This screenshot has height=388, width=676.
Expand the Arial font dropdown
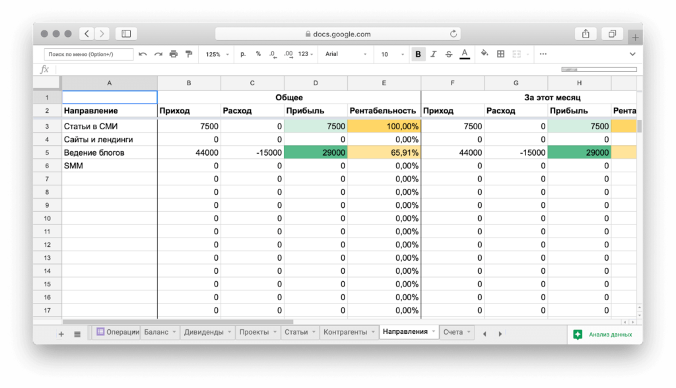(346, 54)
